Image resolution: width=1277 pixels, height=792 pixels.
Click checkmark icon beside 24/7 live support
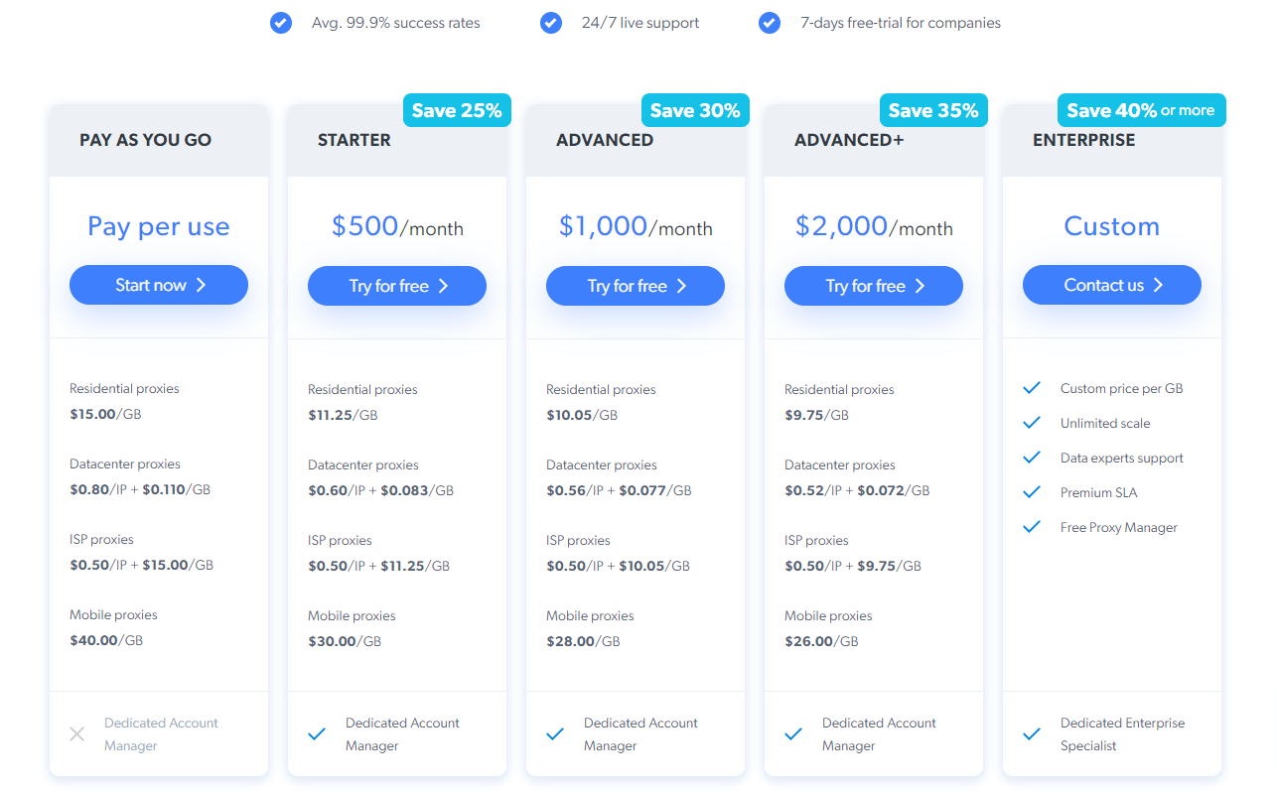(551, 23)
